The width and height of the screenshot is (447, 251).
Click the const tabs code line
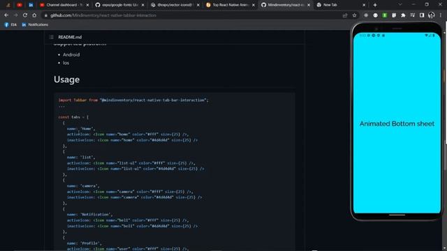click(73, 117)
